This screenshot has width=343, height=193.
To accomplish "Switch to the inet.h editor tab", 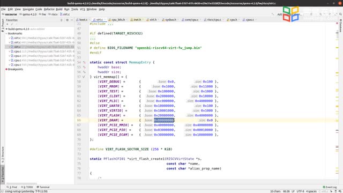I will [137, 20].
